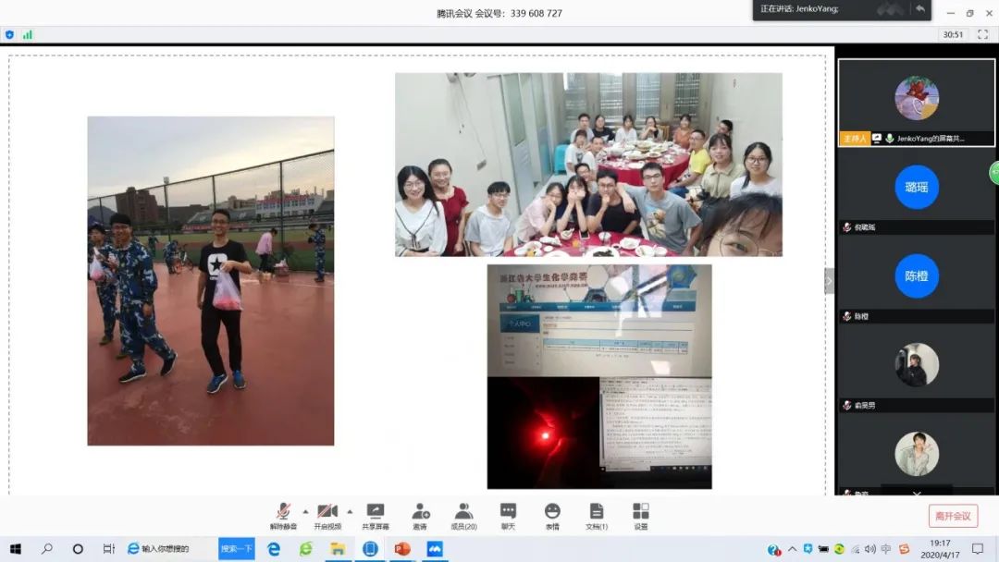The width and height of the screenshot is (999, 562).
Task: Click the green network signal bars icon
Action: 27,34
